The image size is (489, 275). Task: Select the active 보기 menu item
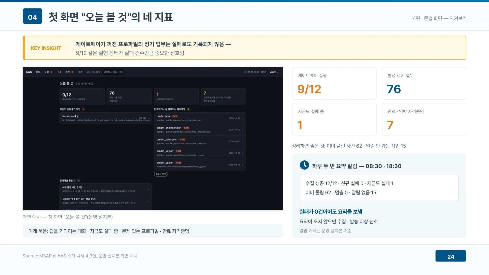pos(80,72)
